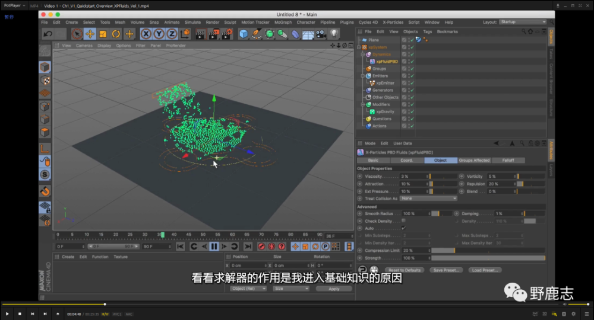Activate the Rotate tool in top toolbar
The image size is (594, 320).
click(116, 34)
